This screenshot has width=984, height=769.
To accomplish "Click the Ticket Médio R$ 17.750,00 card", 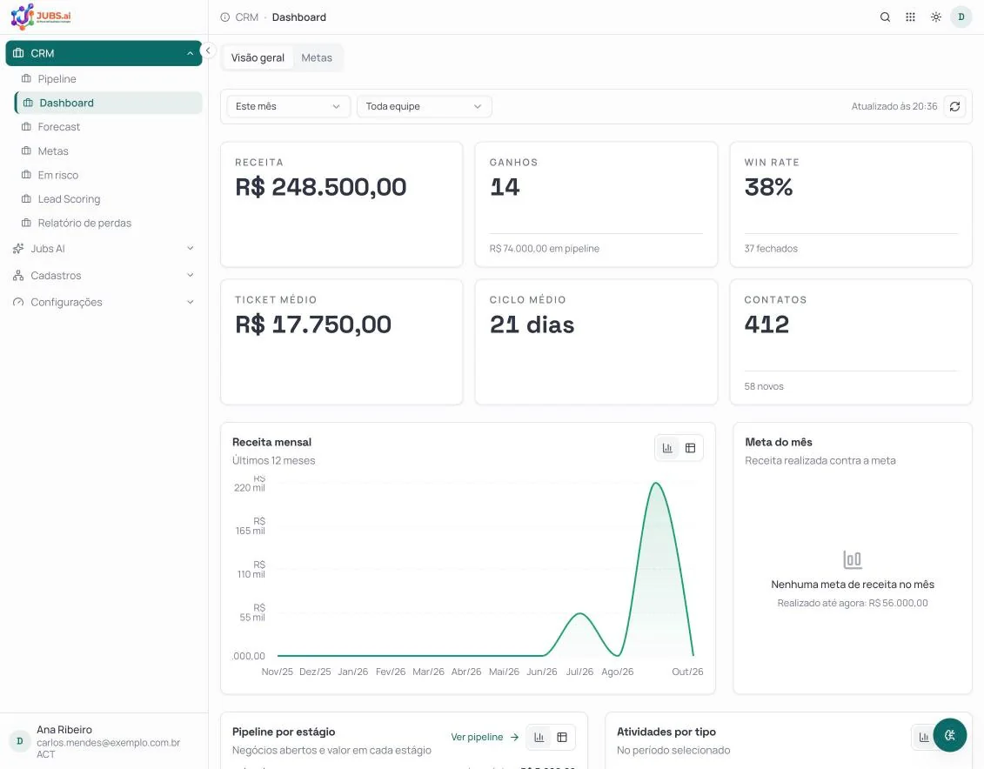I will click(x=341, y=342).
